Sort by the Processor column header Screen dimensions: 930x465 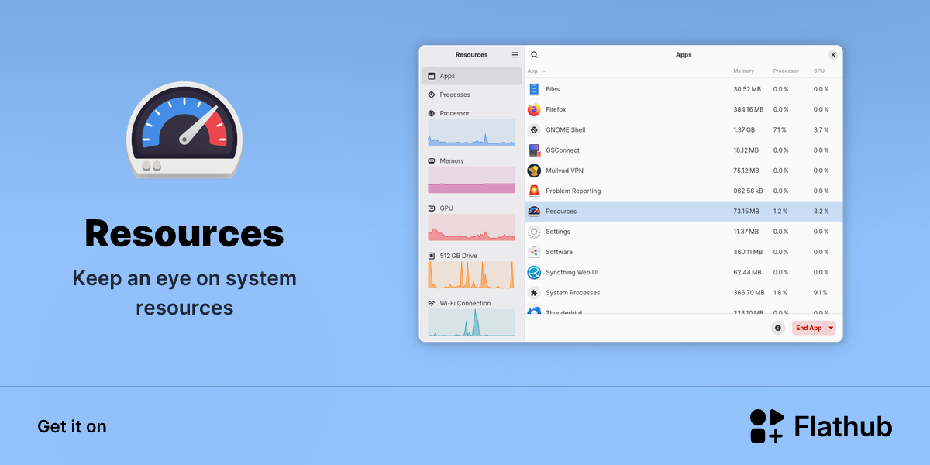786,71
